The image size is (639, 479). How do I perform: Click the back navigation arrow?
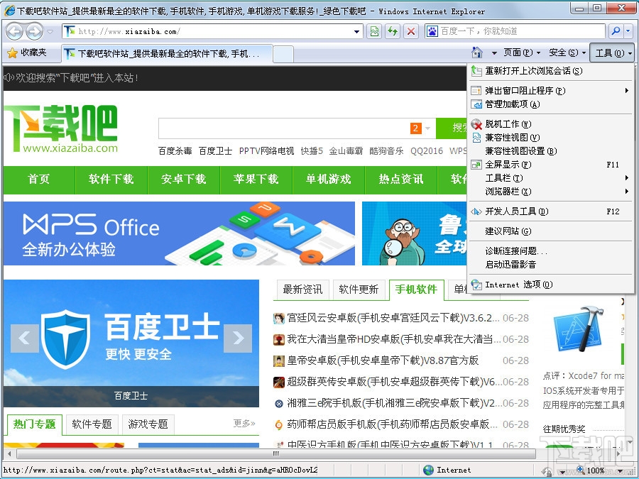coord(16,32)
